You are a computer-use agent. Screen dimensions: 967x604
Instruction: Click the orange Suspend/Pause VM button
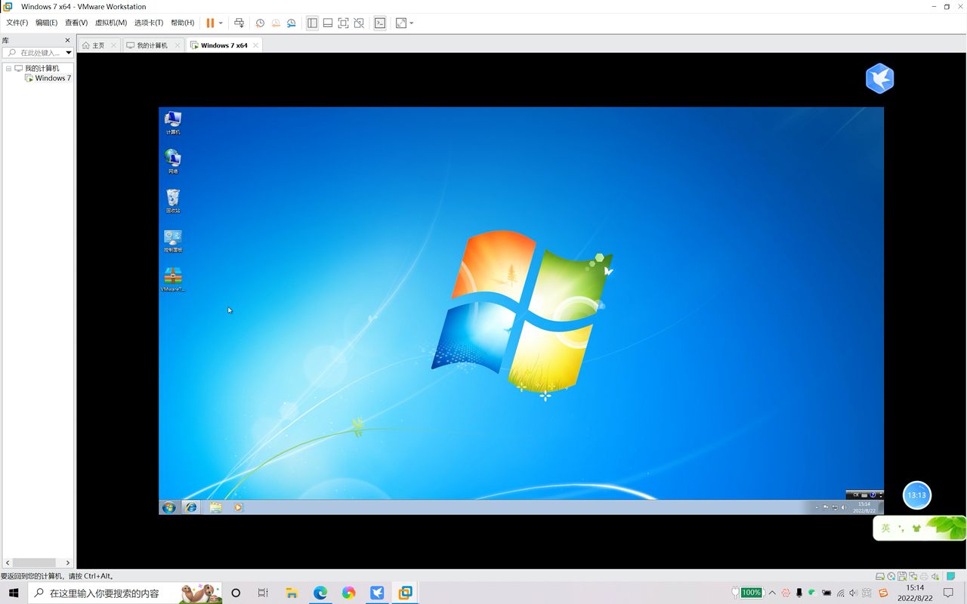(x=210, y=23)
